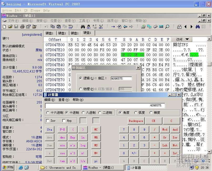Enable the Inv checkbox
Image resolution: width=212 pixels, height=171 pixels.
(48, 121)
